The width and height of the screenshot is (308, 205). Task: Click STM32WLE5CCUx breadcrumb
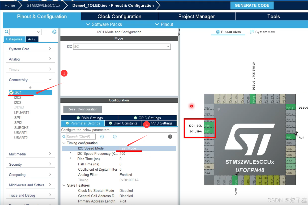coord(43,5)
